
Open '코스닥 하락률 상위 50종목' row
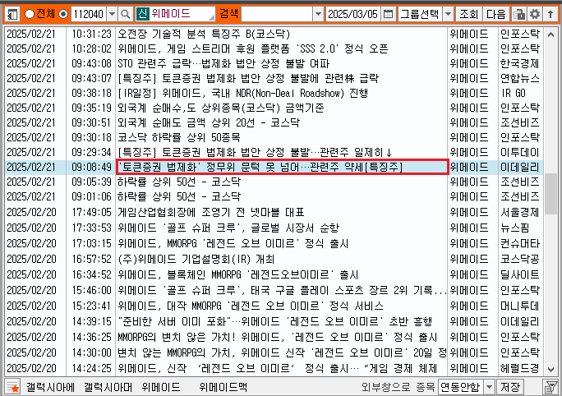tap(179, 137)
